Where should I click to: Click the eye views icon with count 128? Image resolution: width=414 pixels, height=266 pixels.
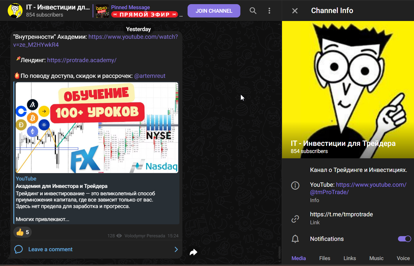(119, 236)
